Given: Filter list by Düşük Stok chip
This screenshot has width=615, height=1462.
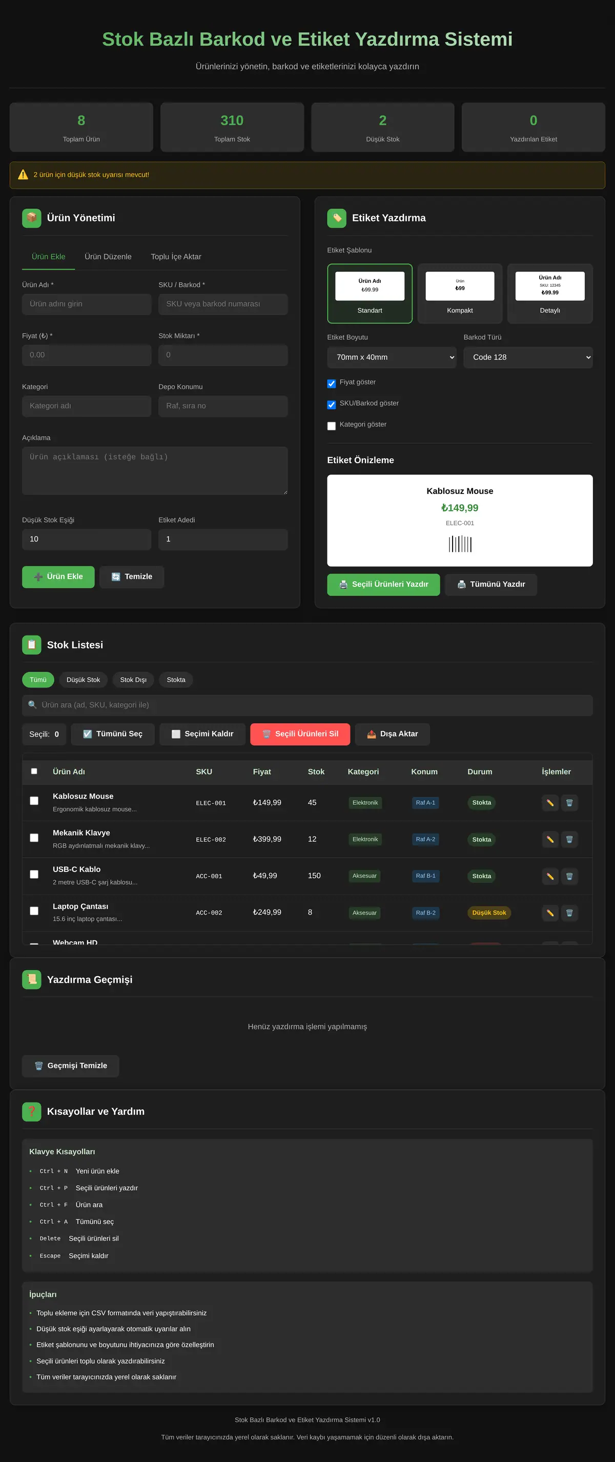Looking at the screenshot, I should 84,679.
